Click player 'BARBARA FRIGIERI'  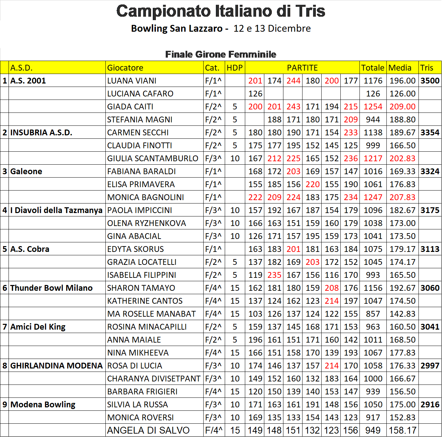pos(142,391)
